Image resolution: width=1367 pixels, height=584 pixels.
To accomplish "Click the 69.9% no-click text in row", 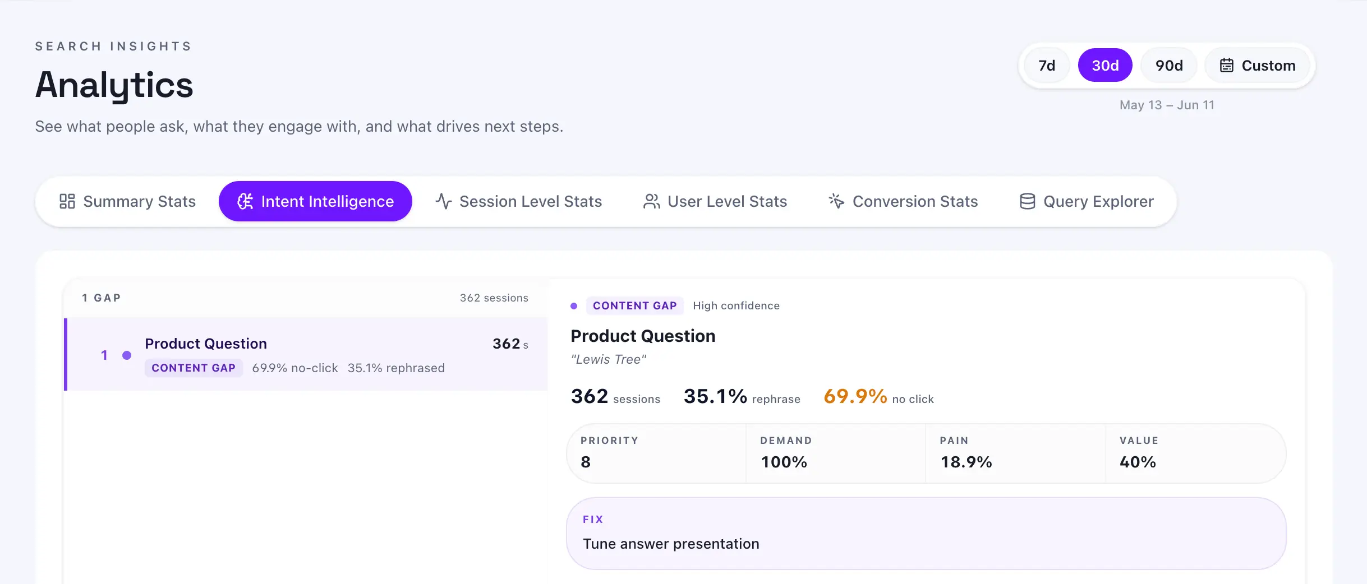I will click(295, 368).
